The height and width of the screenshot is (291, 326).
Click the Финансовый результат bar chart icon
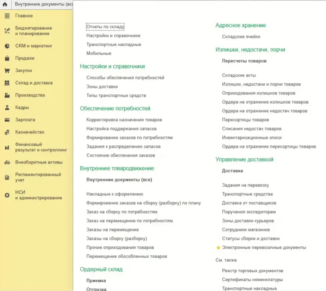tap(7, 147)
